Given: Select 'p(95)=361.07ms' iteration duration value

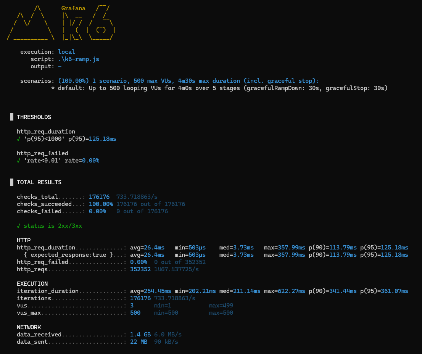Looking at the screenshot, I should (384, 291).
